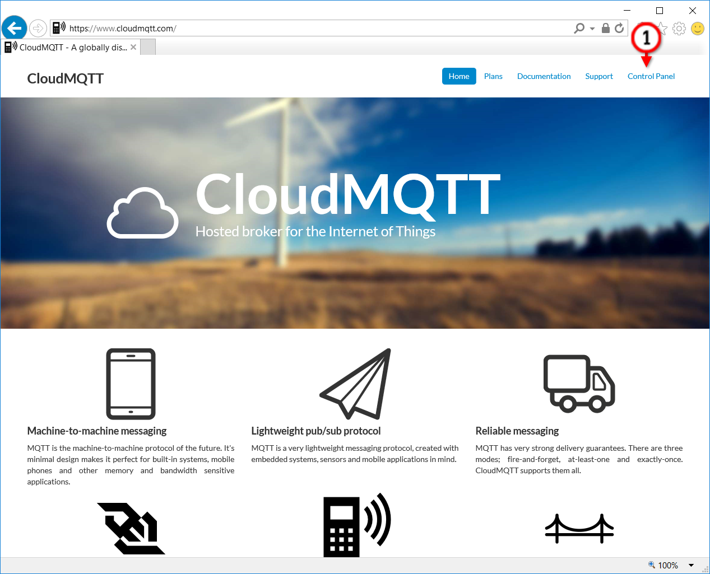Open the zoom level dropdown arrow
The image size is (710, 574).
pyautogui.click(x=692, y=566)
